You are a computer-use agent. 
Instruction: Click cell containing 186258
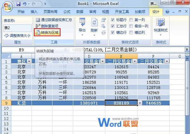point(89,82)
